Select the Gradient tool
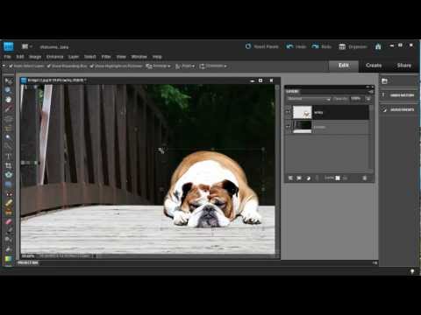This screenshot has height=315, width=421. (x=9, y=259)
